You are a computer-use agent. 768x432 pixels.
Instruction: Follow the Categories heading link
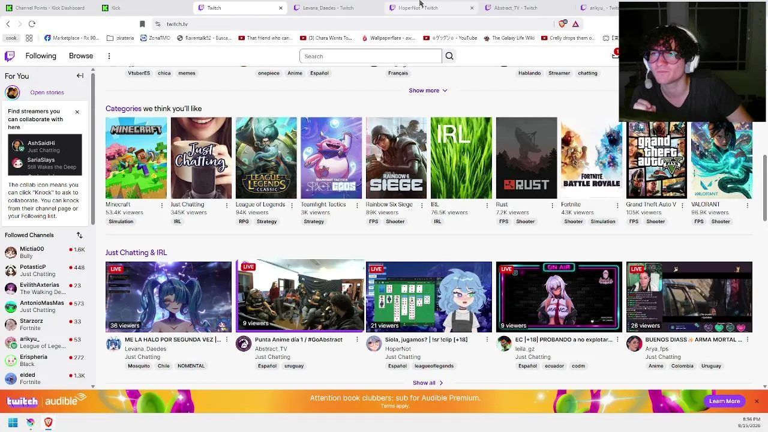pyautogui.click(x=124, y=109)
